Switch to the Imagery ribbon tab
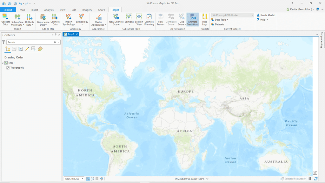 tap(87, 10)
